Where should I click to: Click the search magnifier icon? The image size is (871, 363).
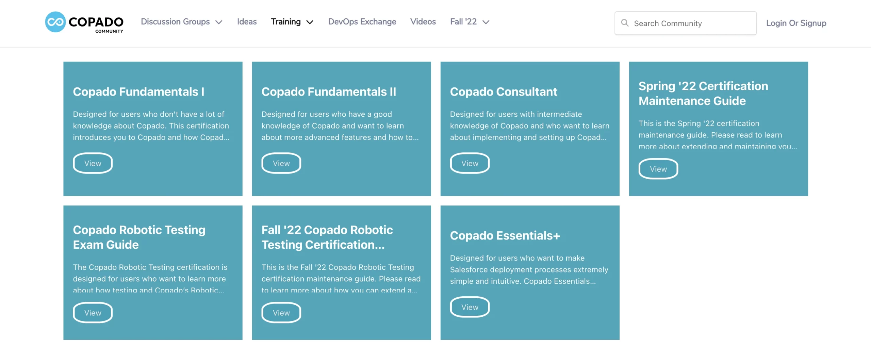[x=625, y=23]
